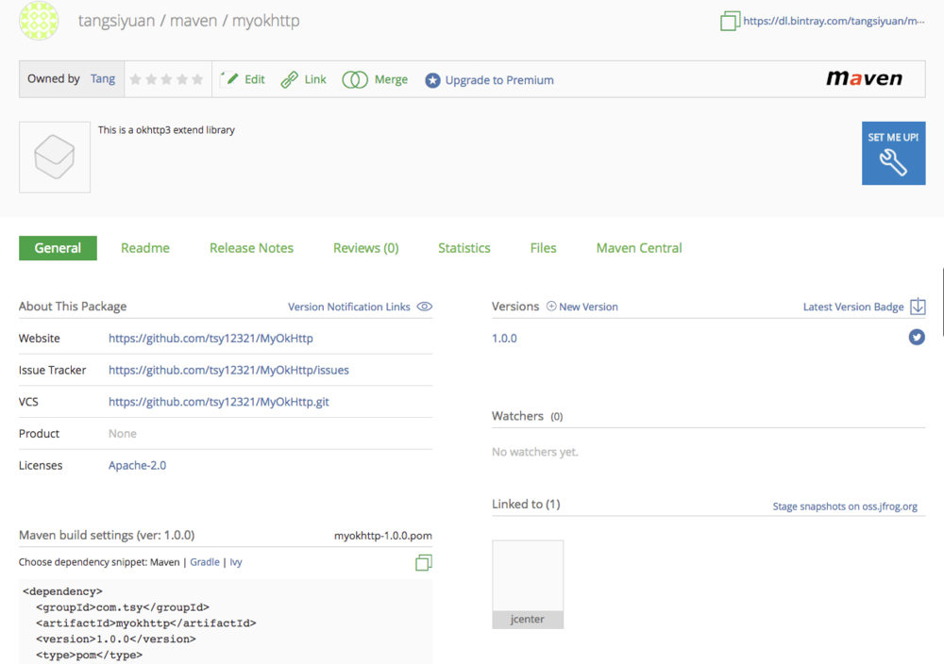Open the Apache-2.0 license link
The height and width of the screenshot is (664, 944).
[137, 465]
